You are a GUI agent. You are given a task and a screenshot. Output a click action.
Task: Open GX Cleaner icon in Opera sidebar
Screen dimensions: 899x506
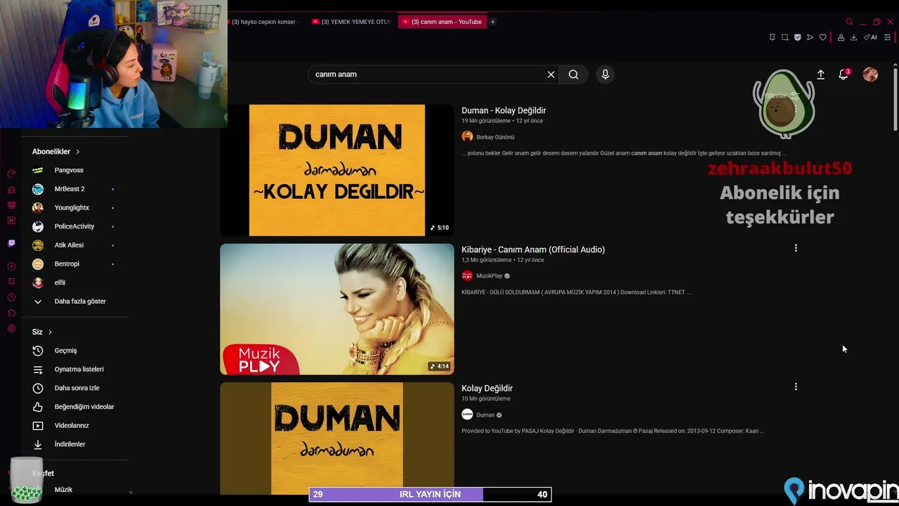pos(11,190)
